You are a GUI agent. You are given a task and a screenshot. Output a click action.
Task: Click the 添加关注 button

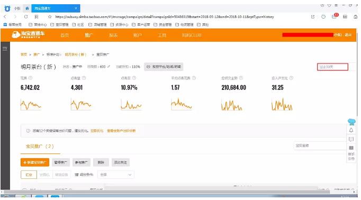tap(120, 162)
